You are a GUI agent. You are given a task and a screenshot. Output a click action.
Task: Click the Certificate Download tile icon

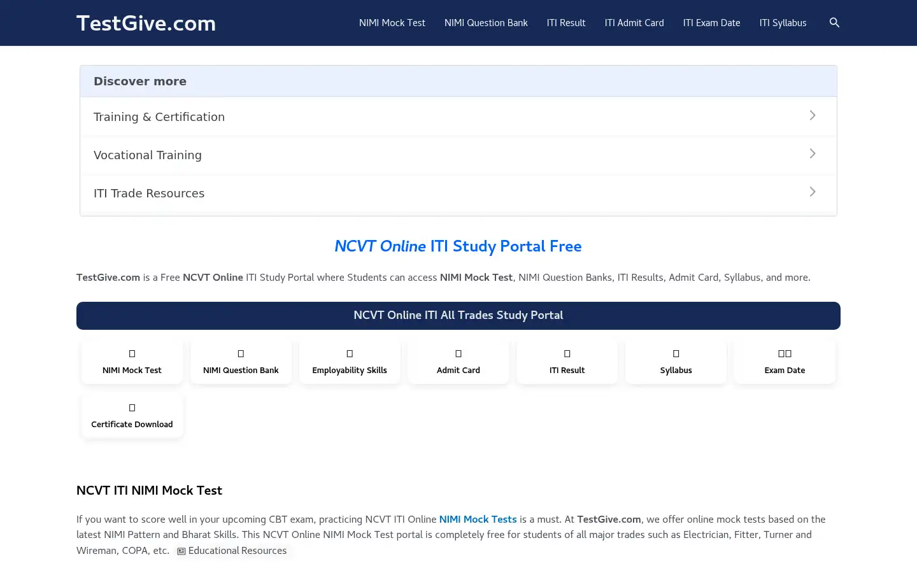pos(132,407)
